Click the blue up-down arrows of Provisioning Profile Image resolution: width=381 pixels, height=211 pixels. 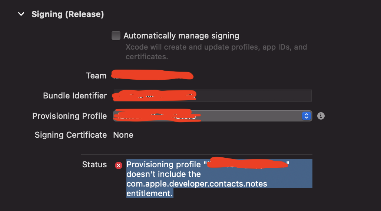(x=307, y=116)
